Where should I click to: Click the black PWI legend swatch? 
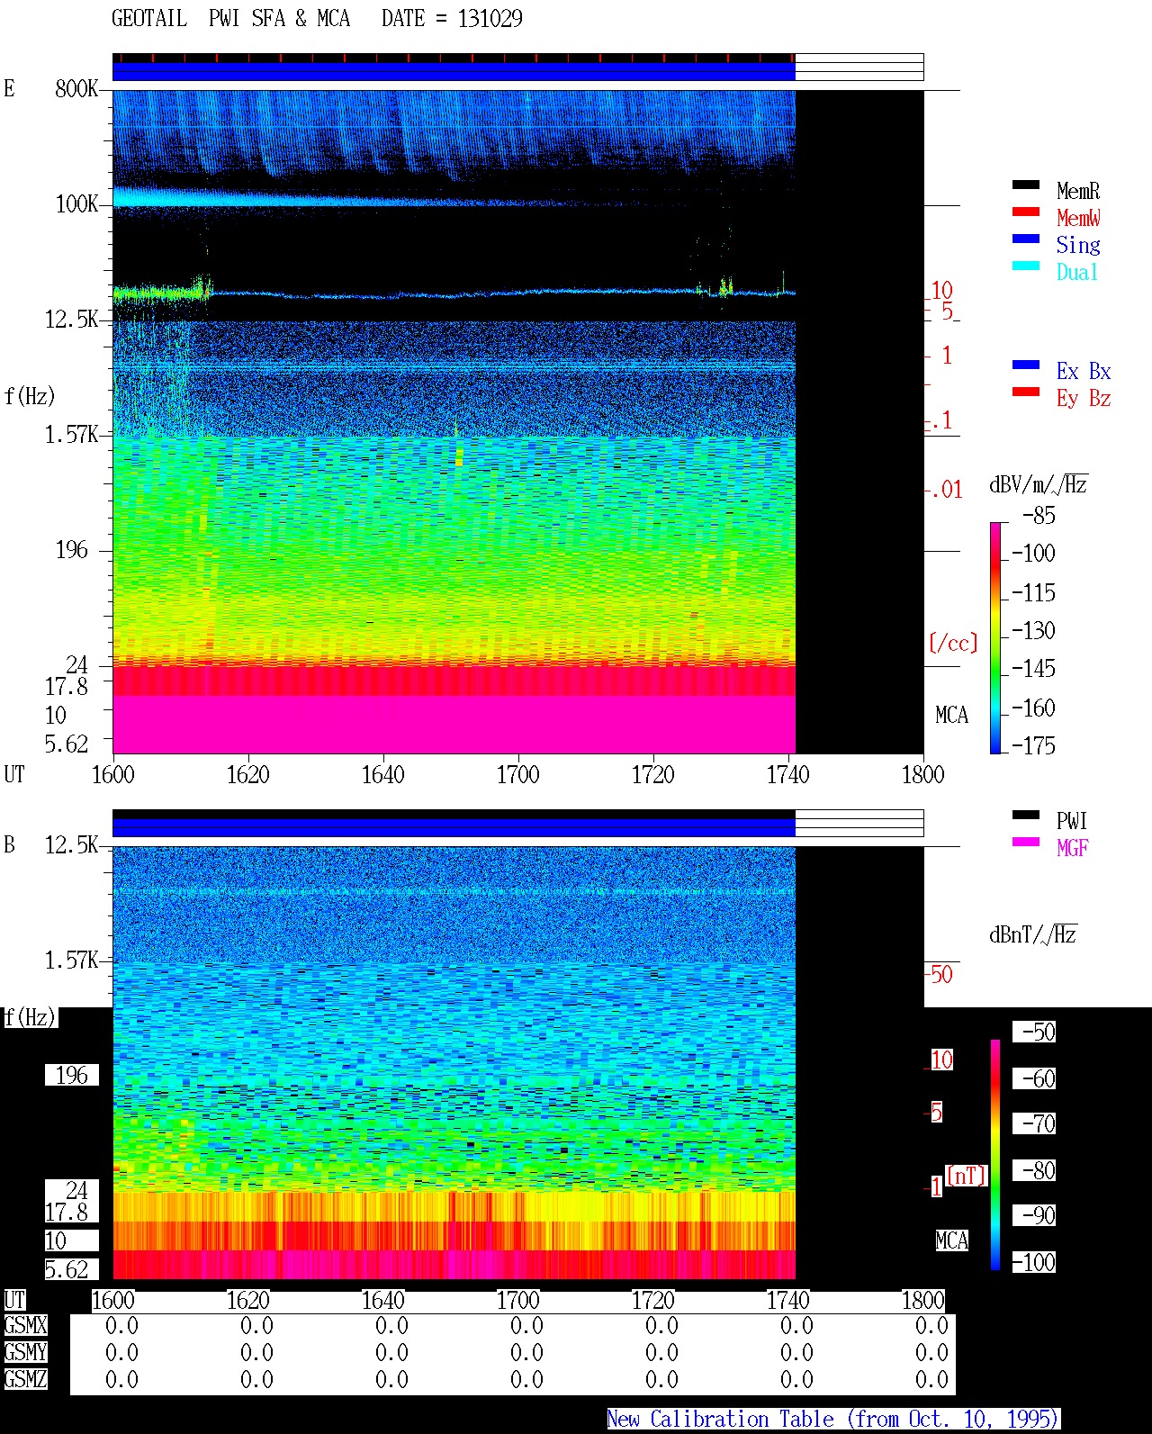(x=1026, y=816)
